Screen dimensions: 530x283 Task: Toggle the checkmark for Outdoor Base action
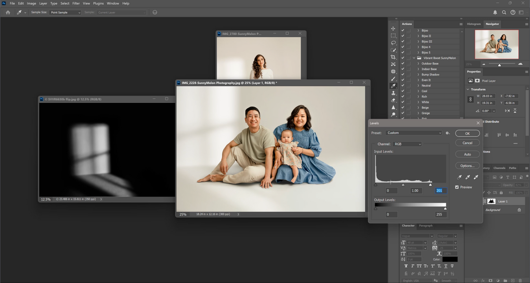tap(403, 63)
